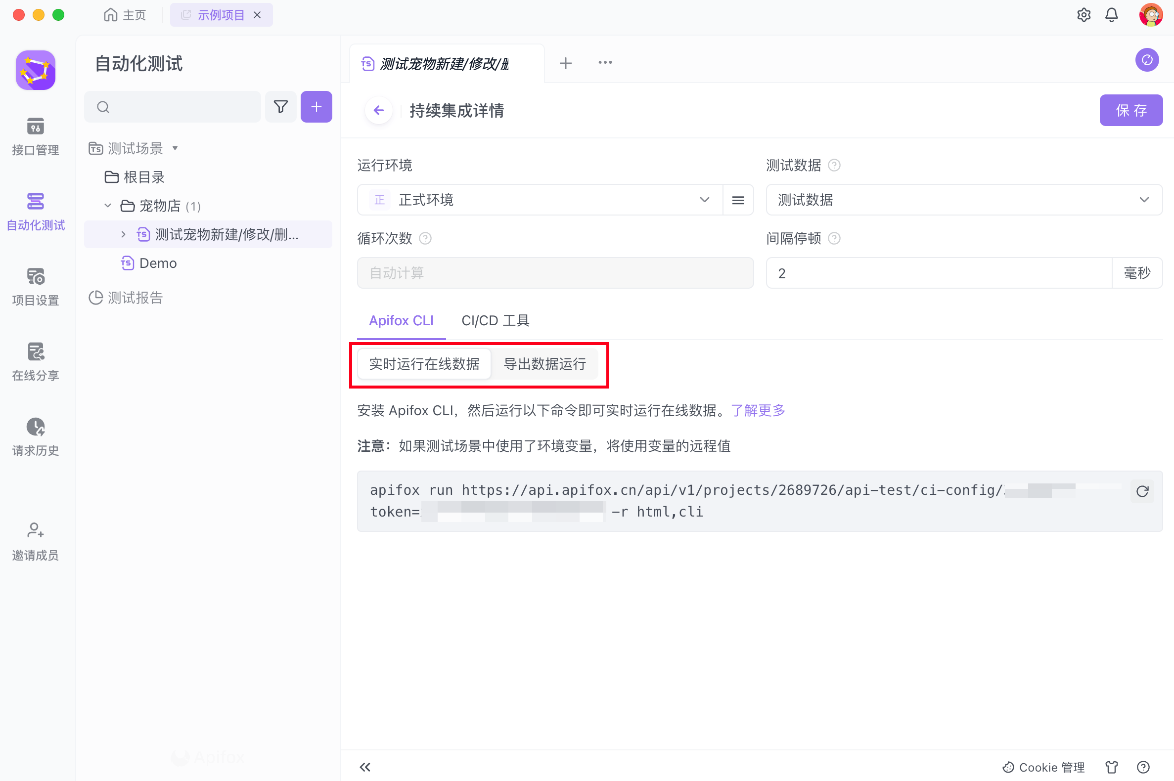
Task: Click the 间隔停顿 value input field
Action: tap(938, 273)
